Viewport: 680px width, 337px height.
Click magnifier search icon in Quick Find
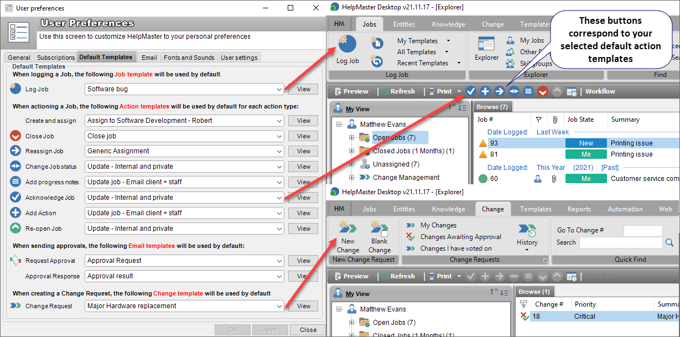(x=669, y=242)
